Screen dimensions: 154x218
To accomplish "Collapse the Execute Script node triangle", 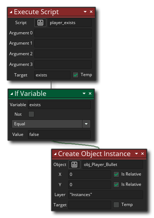I will pos(11,12).
